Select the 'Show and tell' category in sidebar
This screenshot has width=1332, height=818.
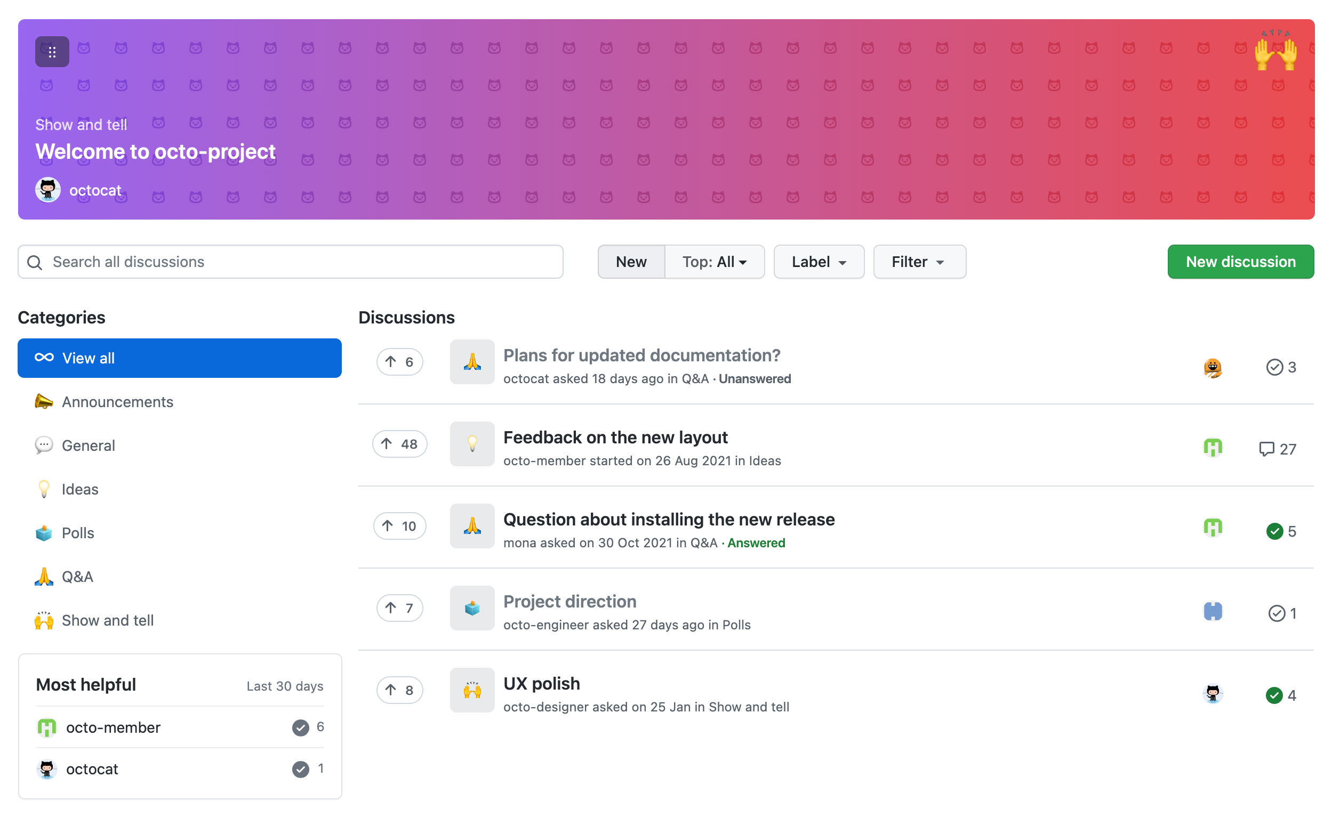pyautogui.click(x=108, y=620)
